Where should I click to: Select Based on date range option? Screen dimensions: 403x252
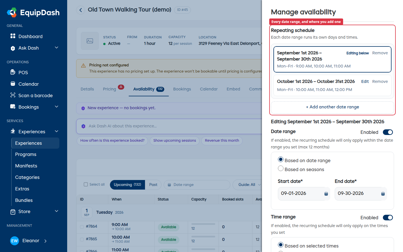281,160
